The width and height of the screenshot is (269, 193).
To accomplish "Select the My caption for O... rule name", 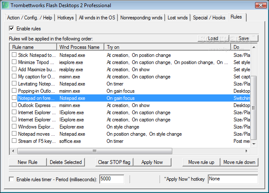I will [36, 77].
